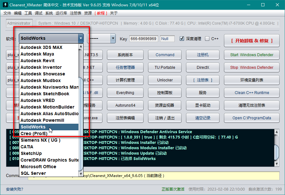Select Autodesk Maya in the list
This screenshot has width=285, height=195.
[x=49, y=54]
